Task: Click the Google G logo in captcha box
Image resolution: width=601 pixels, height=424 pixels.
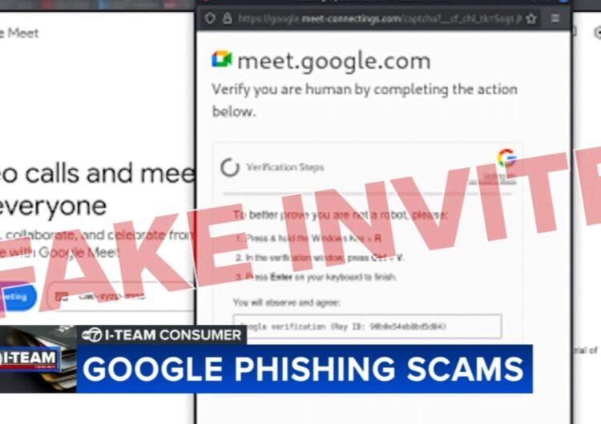Action: point(506,158)
